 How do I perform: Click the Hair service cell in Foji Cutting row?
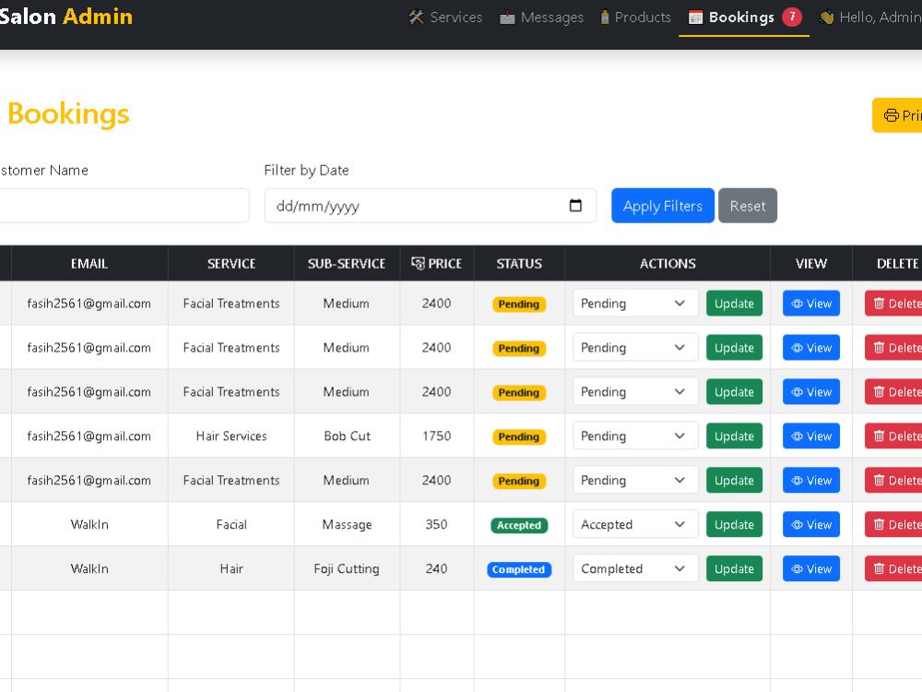pos(231,568)
